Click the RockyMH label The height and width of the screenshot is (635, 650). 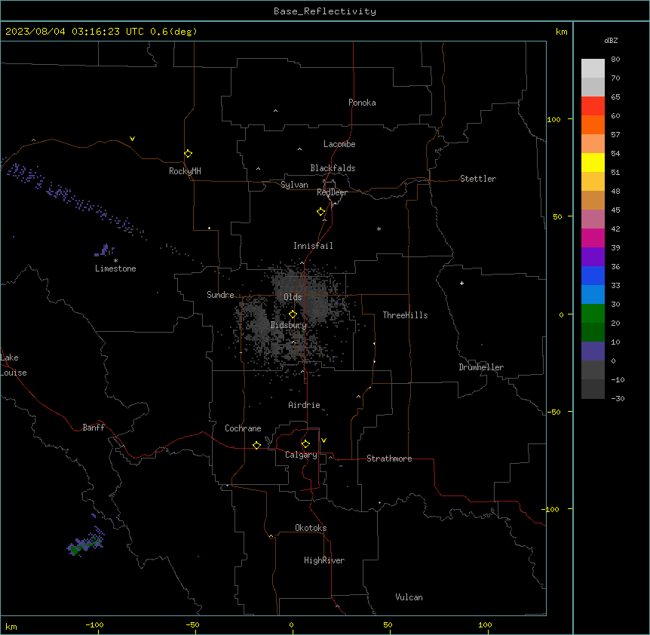click(x=185, y=171)
